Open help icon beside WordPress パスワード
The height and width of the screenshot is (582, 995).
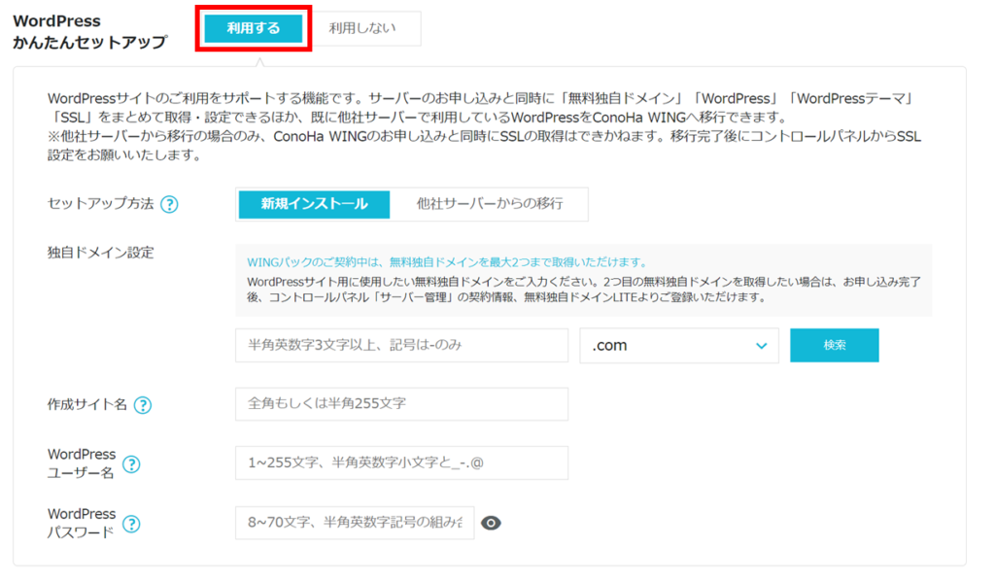[x=131, y=524]
